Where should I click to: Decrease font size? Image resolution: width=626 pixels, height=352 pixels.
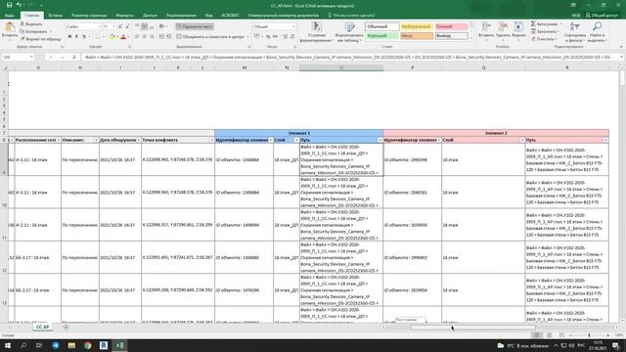coord(127,26)
